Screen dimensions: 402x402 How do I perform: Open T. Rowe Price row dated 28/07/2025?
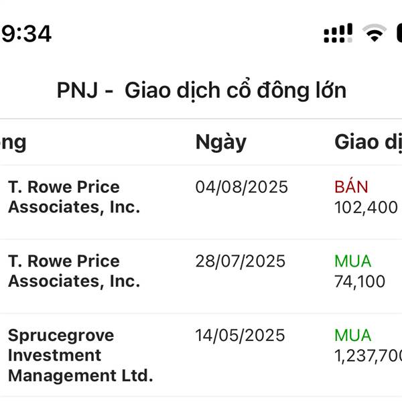pyautogui.click(x=201, y=276)
